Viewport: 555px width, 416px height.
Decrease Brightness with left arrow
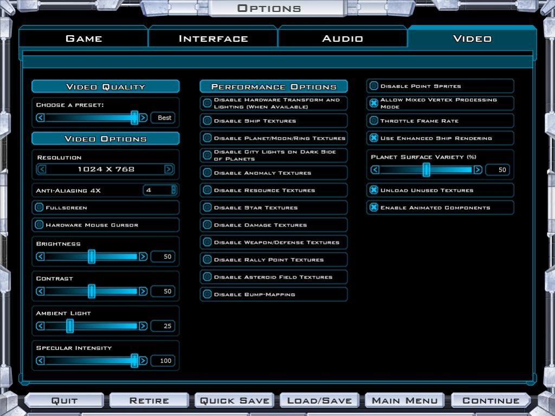40,256
